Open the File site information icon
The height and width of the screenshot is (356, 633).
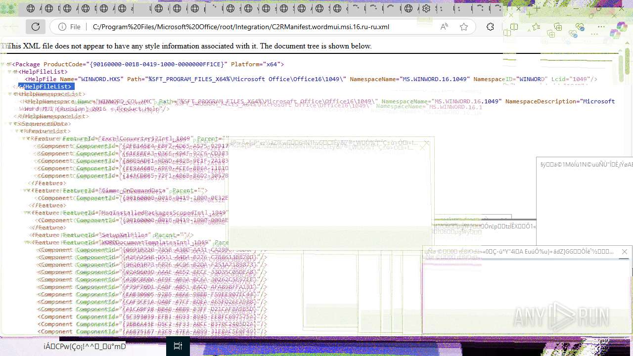62,27
